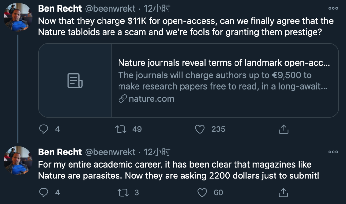The image size is (346, 204).
Task: Open Ben Recht's avatar on second tweet
Action: [x=18, y=161]
